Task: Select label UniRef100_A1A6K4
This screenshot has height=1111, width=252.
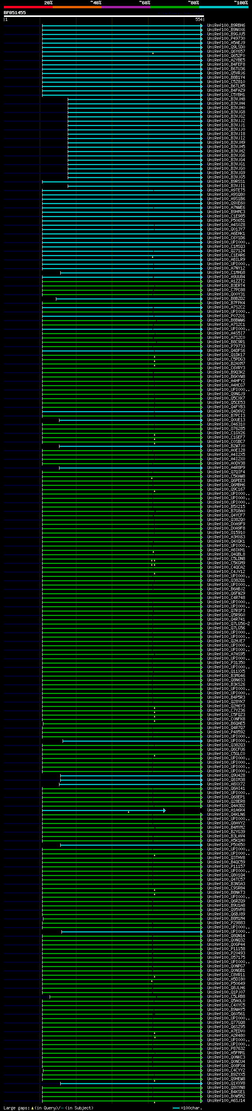Action: (x=226, y=810)
